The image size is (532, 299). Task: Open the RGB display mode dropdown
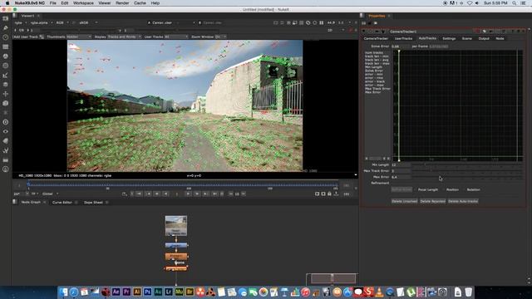pyautogui.click(x=62, y=22)
